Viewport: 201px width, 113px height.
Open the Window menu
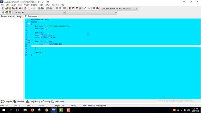tap(56, 5)
